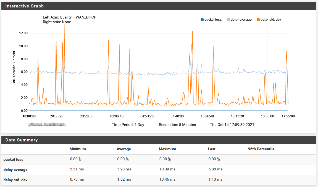Click the Interactive Graph panel header
Screen dimensions: 318x187
coord(159,6)
